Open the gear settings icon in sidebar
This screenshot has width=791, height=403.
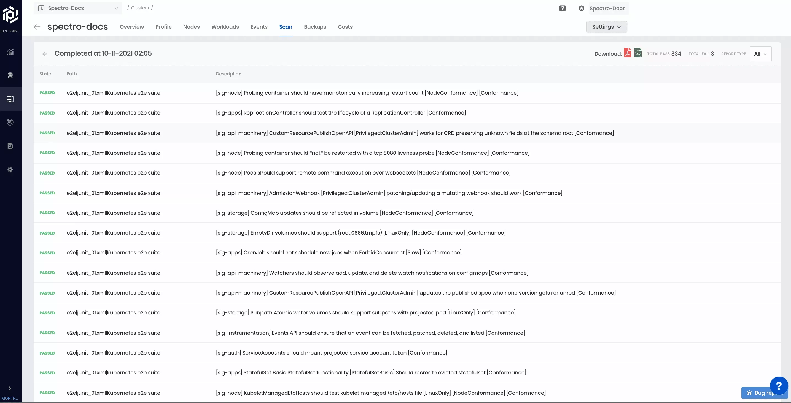point(10,170)
